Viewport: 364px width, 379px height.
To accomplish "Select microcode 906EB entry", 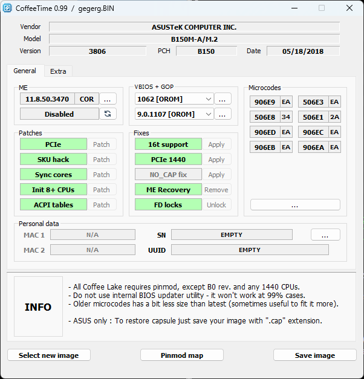I will coord(271,147).
